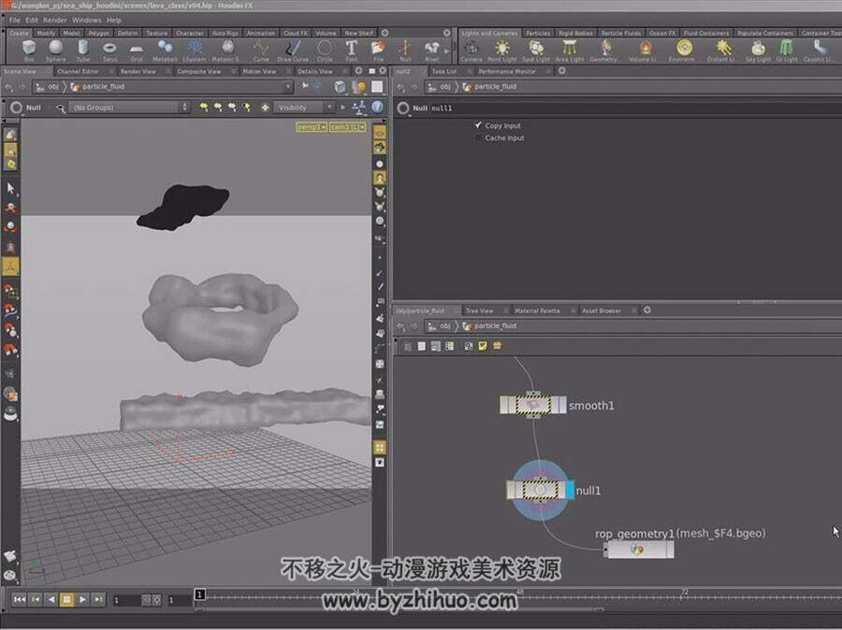The width and height of the screenshot is (842, 630).
Task: Click the null1 node name field
Action: click(x=633, y=107)
